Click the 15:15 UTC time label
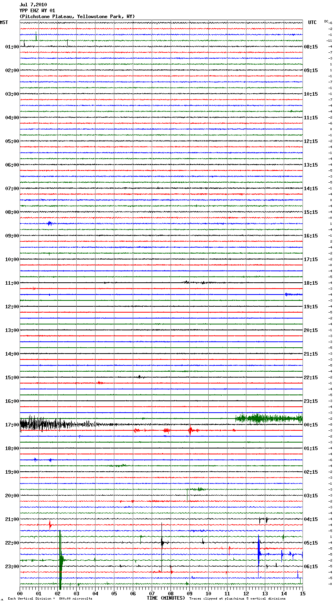 311,212
